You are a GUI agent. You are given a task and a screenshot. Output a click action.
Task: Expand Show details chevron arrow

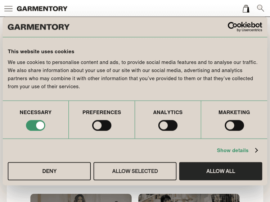tap(257, 150)
